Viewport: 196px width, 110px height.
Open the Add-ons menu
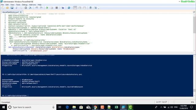click(x=32, y=5)
